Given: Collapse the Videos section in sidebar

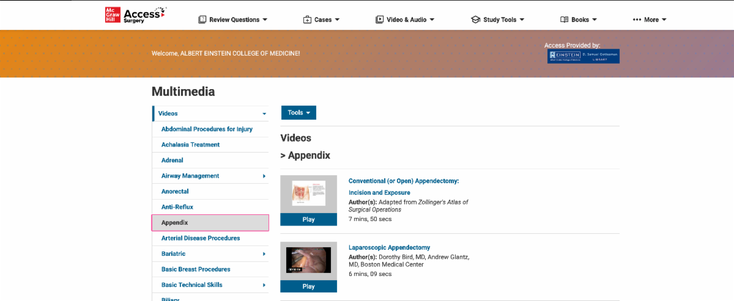Looking at the screenshot, I should tap(264, 114).
